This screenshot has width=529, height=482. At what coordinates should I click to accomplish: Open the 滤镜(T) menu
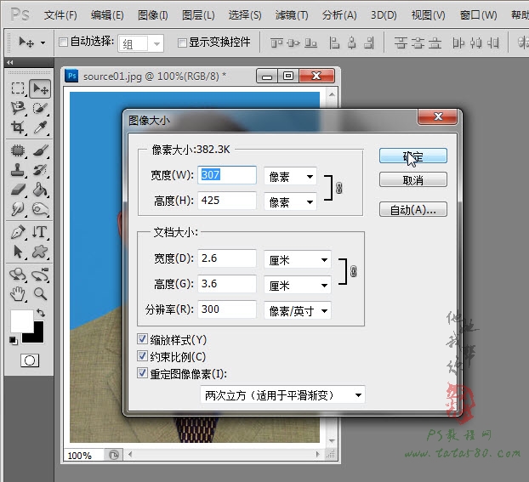292,15
